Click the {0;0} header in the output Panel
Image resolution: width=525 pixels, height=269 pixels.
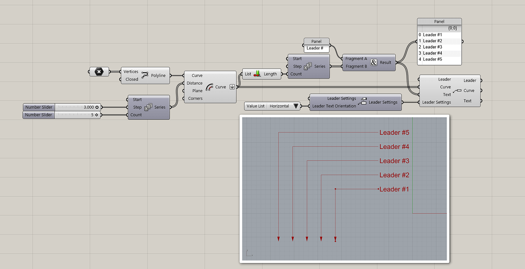(x=453, y=28)
